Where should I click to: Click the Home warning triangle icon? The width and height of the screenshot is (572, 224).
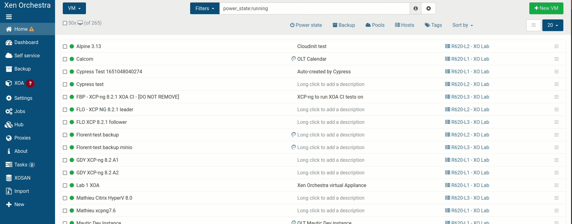[x=32, y=29]
